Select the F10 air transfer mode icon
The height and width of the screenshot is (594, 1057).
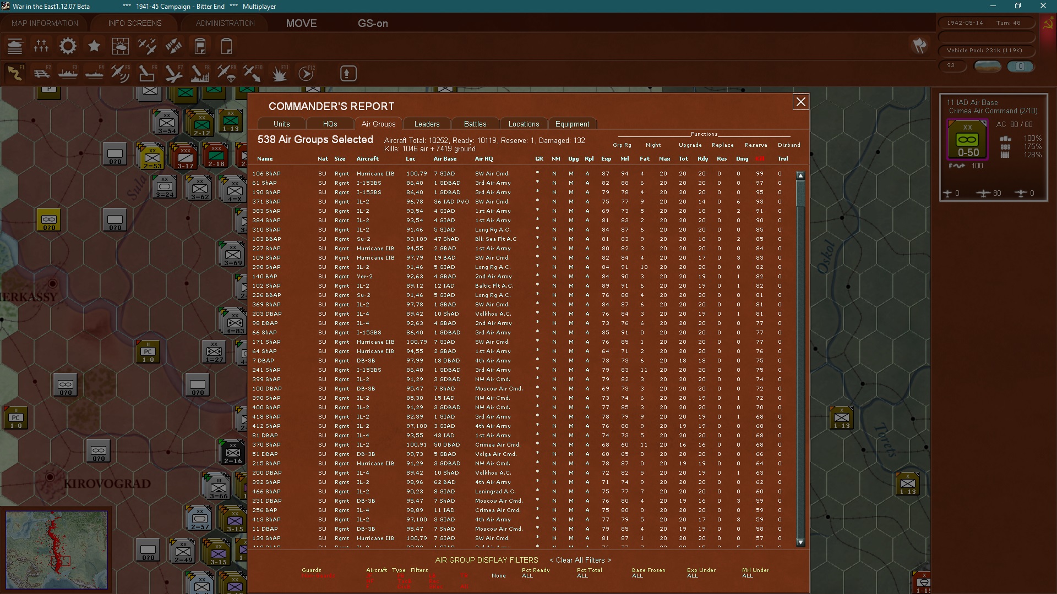(x=253, y=73)
